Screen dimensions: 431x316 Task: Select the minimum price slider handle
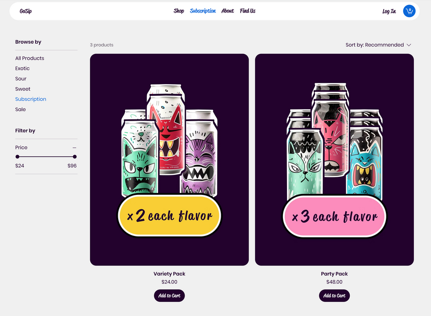click(x=18, y=156)
